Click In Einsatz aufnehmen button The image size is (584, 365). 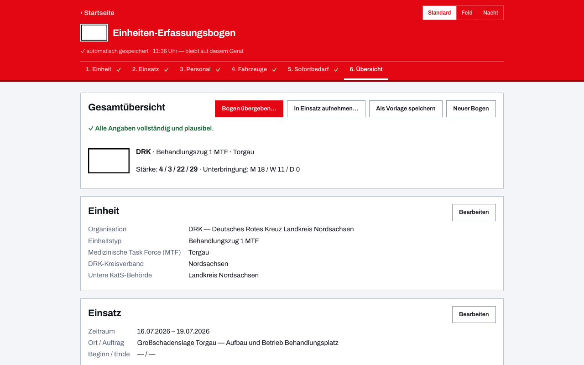coord(326,109)
